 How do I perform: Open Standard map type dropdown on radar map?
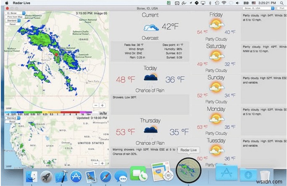(x=13, y=21)
